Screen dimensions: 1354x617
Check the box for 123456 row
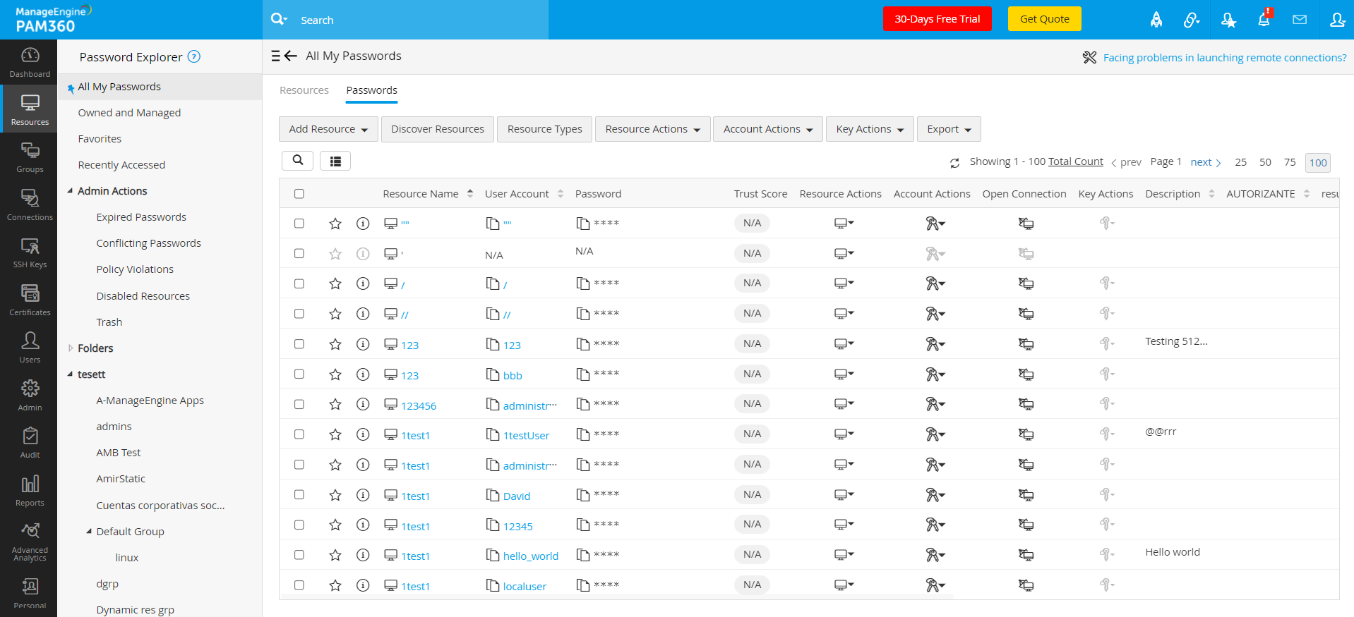coord(299,405)
